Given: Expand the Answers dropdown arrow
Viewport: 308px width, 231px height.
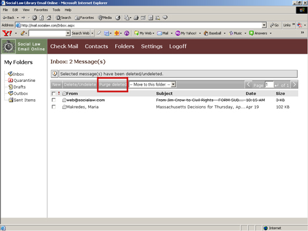Looking at the screenshot, I should click(270, 33).
